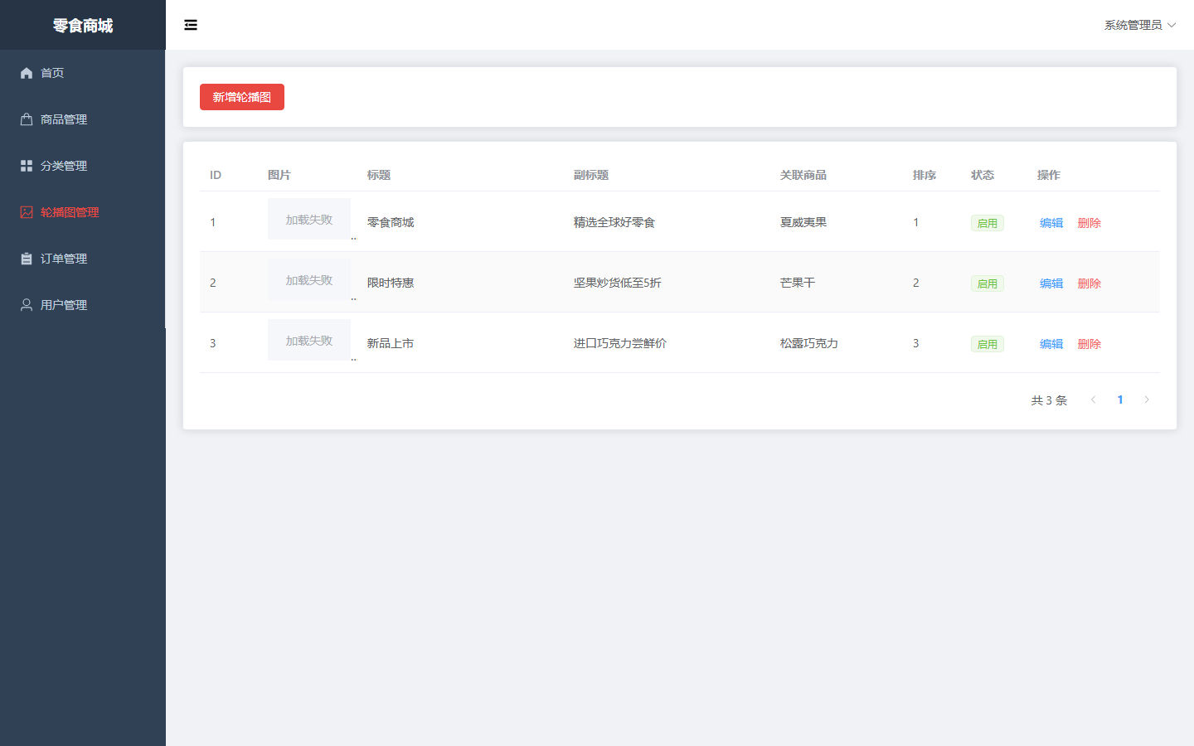
Task: Click the failed image thumbnail for 零食商城
Action: pos(309,219)
